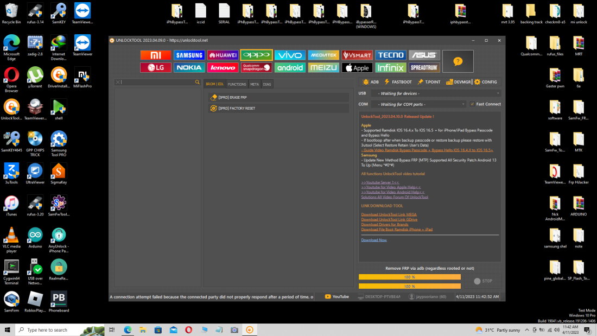Select the Oppo brand logo
The height and width of the screenshot is (336, 597).
[x=256, y=55]
